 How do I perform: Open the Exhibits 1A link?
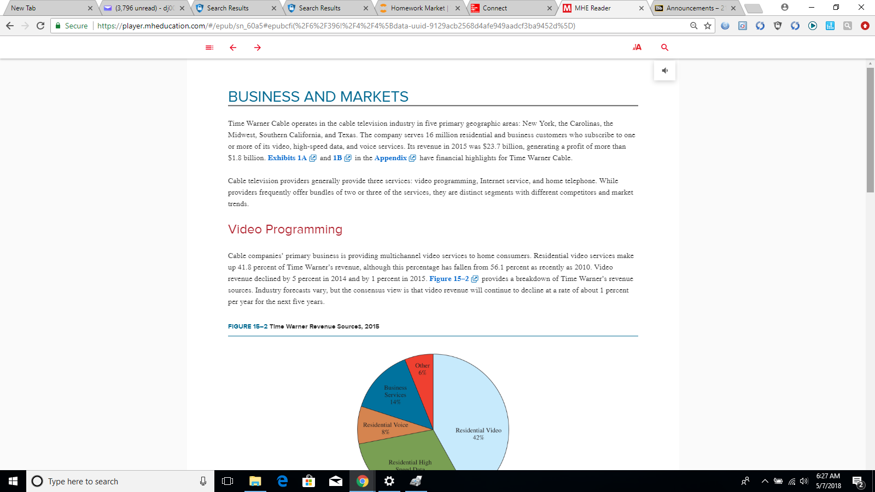[x=291, y=158]
